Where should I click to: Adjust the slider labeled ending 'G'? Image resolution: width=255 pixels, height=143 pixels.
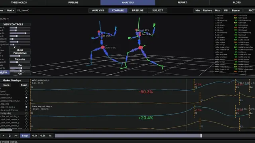(x=20, y=33)
